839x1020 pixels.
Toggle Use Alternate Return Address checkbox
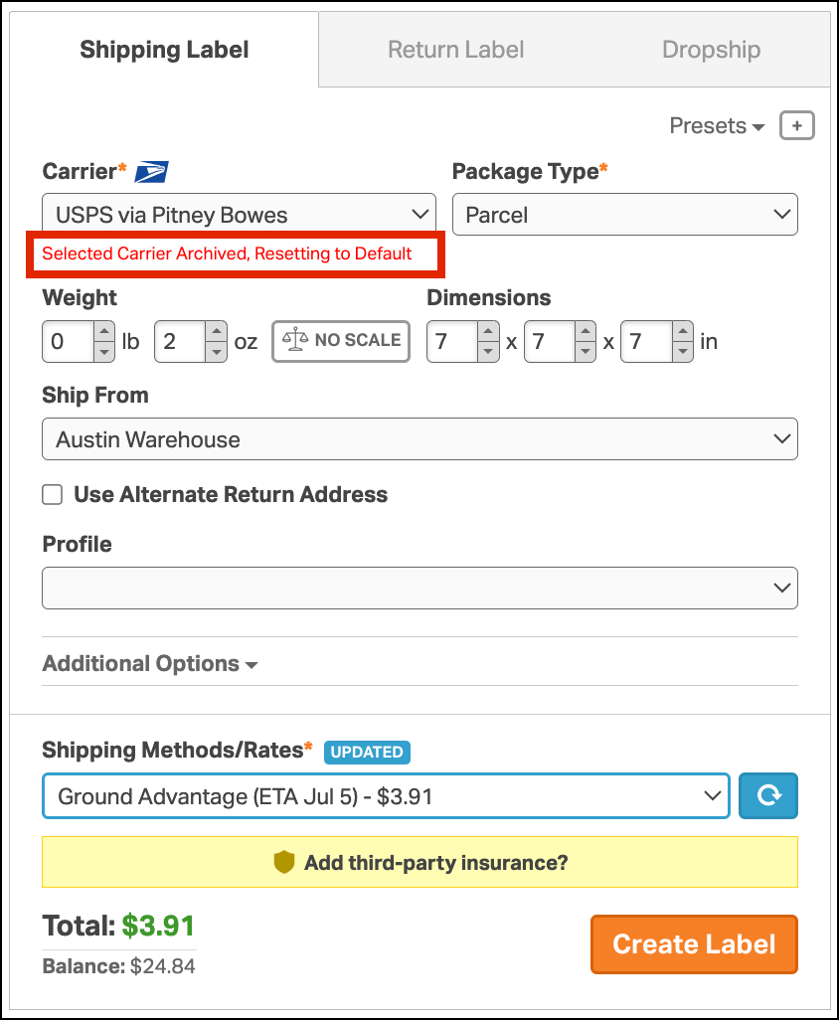click(x=53, y=495)
